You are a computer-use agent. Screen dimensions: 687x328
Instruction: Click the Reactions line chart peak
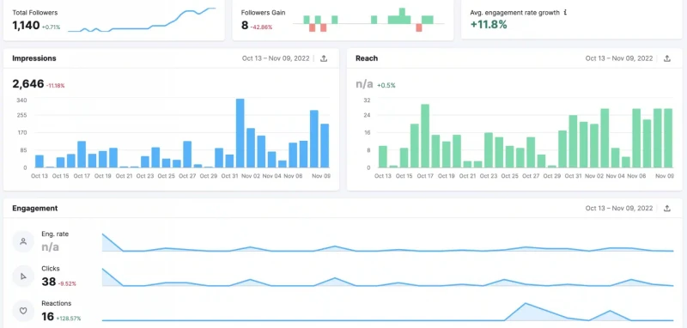[525, 303]
